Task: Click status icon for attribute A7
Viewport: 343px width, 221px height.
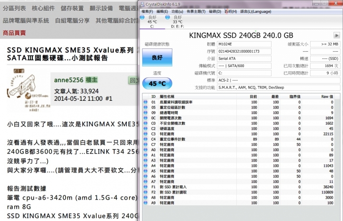Action: [145, 182]
